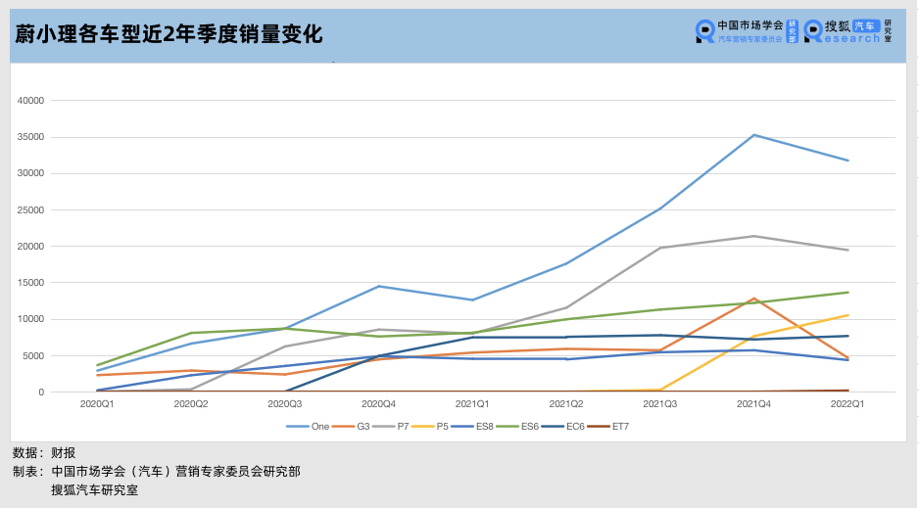Image resolution: width=919 pixels, height=508 pixels.
Task: Click the One line peak at 2021Q4
Action: 753,135
